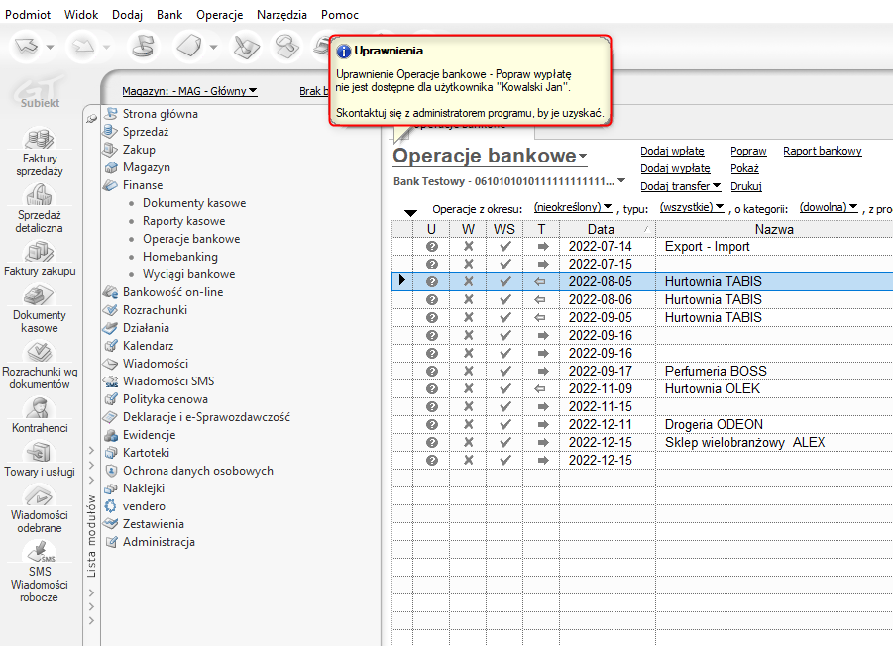Click the Kalendarz module icon
Viewport: 893px width, 646px height.
[x=110, y=346]
